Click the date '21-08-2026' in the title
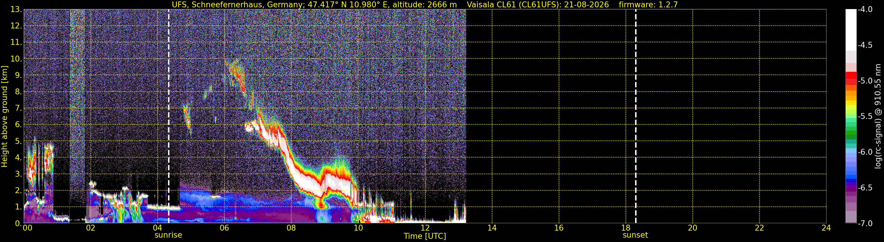Viewport: 884px width, 242px height. click(586, 5)
